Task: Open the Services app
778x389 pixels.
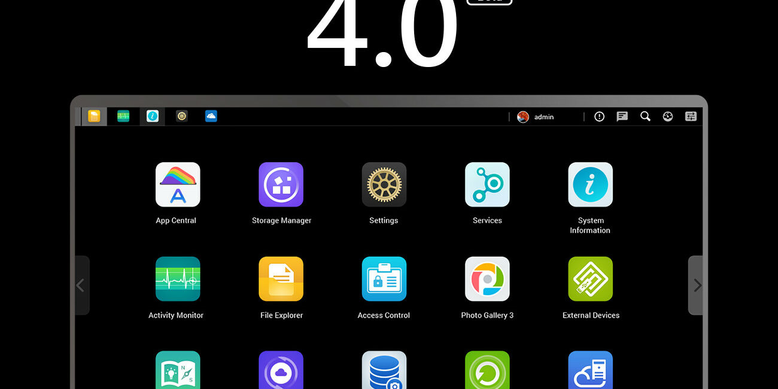Action: click(487, 184)
